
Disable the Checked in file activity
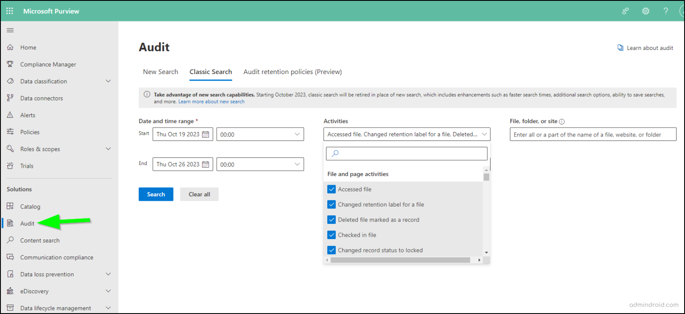click(x=331, y=235)
